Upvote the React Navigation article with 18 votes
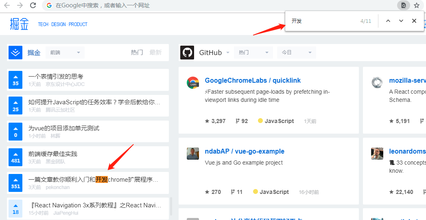 [15, 209]
